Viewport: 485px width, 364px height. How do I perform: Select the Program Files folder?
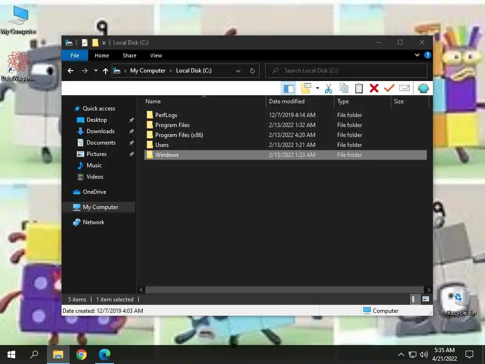click(x=286, y=125)
